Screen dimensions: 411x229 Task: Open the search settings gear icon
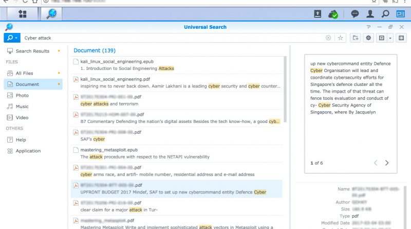[368, 38]
